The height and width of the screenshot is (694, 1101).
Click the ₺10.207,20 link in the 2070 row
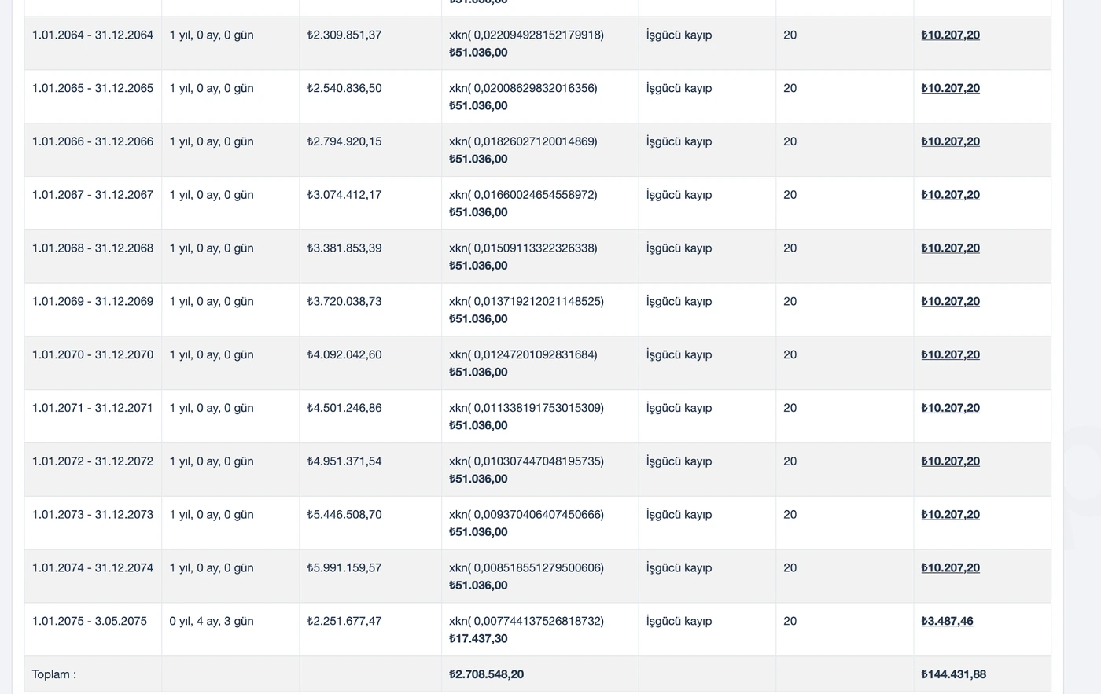(x=950, y=354)
